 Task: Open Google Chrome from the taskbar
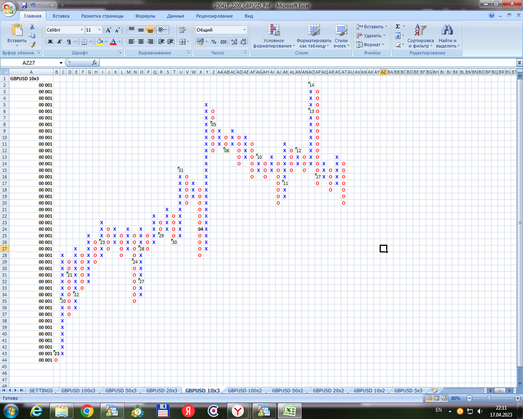87,411
